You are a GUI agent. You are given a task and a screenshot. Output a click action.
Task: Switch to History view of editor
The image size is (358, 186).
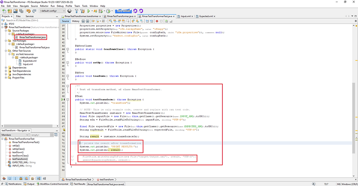coord(76,21)
